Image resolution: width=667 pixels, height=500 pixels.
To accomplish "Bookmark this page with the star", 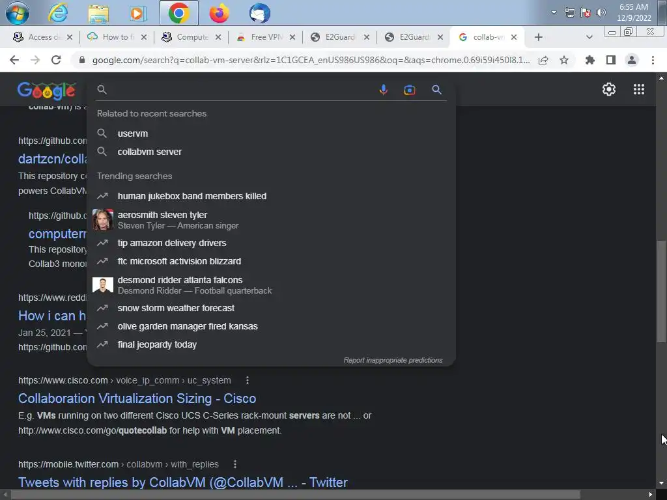I will click(x=564, y=60).
